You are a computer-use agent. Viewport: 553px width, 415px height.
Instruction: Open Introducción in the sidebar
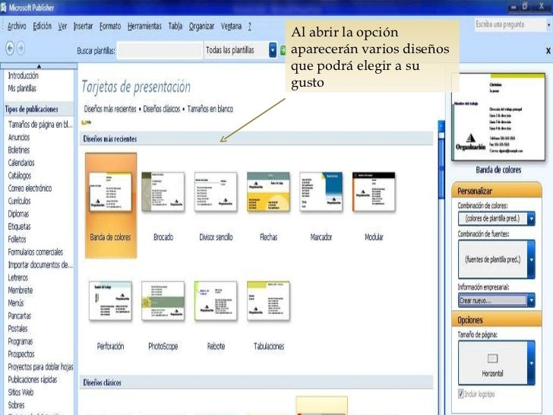pyautogui.click(x=24, y=75)
